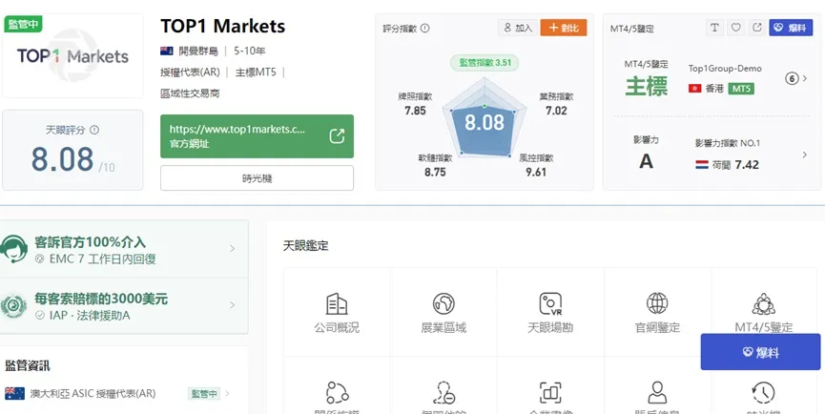The image size is (825, 414).
Task: Click the top blue 爆料 button
Action: click(x=791, y=28)
